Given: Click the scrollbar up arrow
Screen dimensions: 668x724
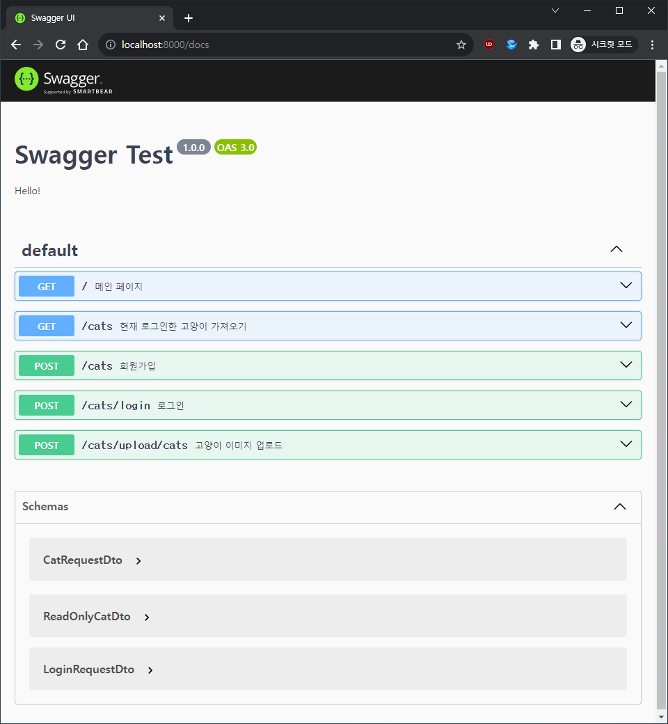Looking at the screenshot, I should (662, 66).
